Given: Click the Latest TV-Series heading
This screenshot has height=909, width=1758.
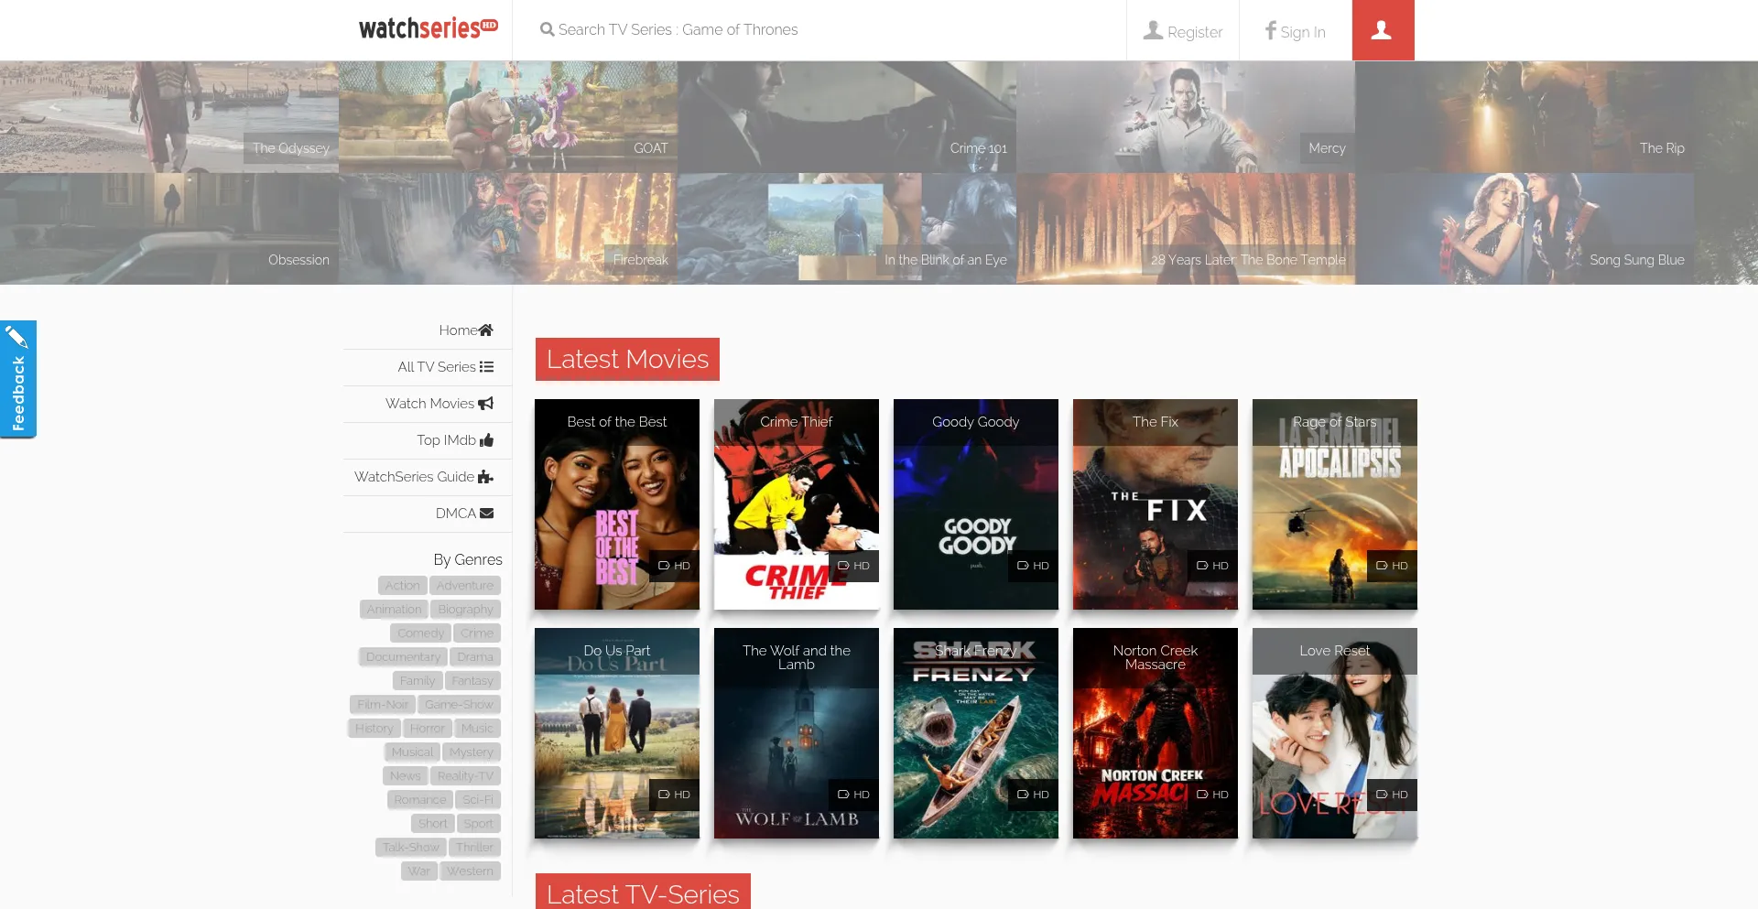Looking at the screenshot, I should click(x=643, y=892).
